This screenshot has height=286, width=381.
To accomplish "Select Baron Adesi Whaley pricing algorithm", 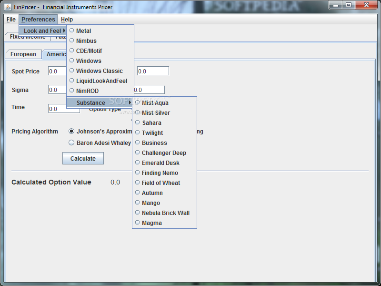I will pyautogui.click(x=100, y=143).
